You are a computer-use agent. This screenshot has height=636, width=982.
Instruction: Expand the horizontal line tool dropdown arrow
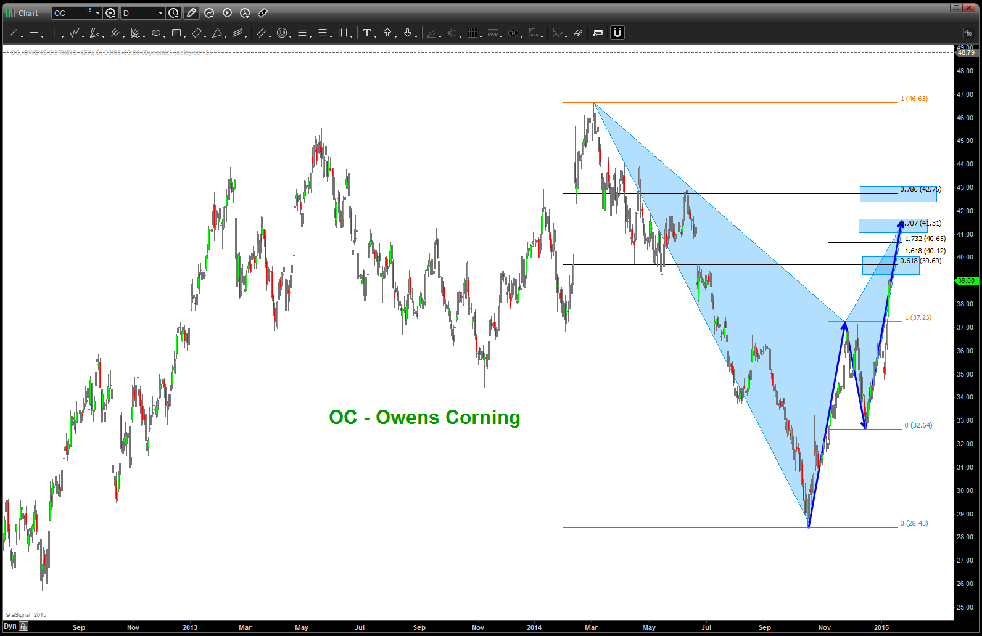pos(42,36)
